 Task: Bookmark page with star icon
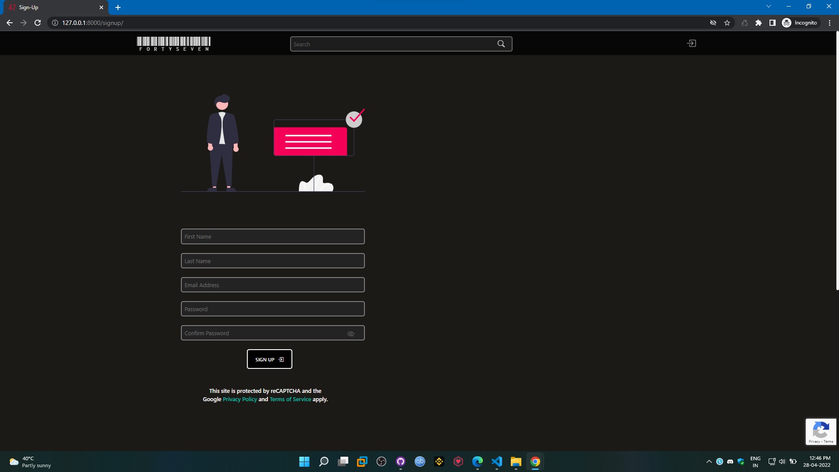727,23
